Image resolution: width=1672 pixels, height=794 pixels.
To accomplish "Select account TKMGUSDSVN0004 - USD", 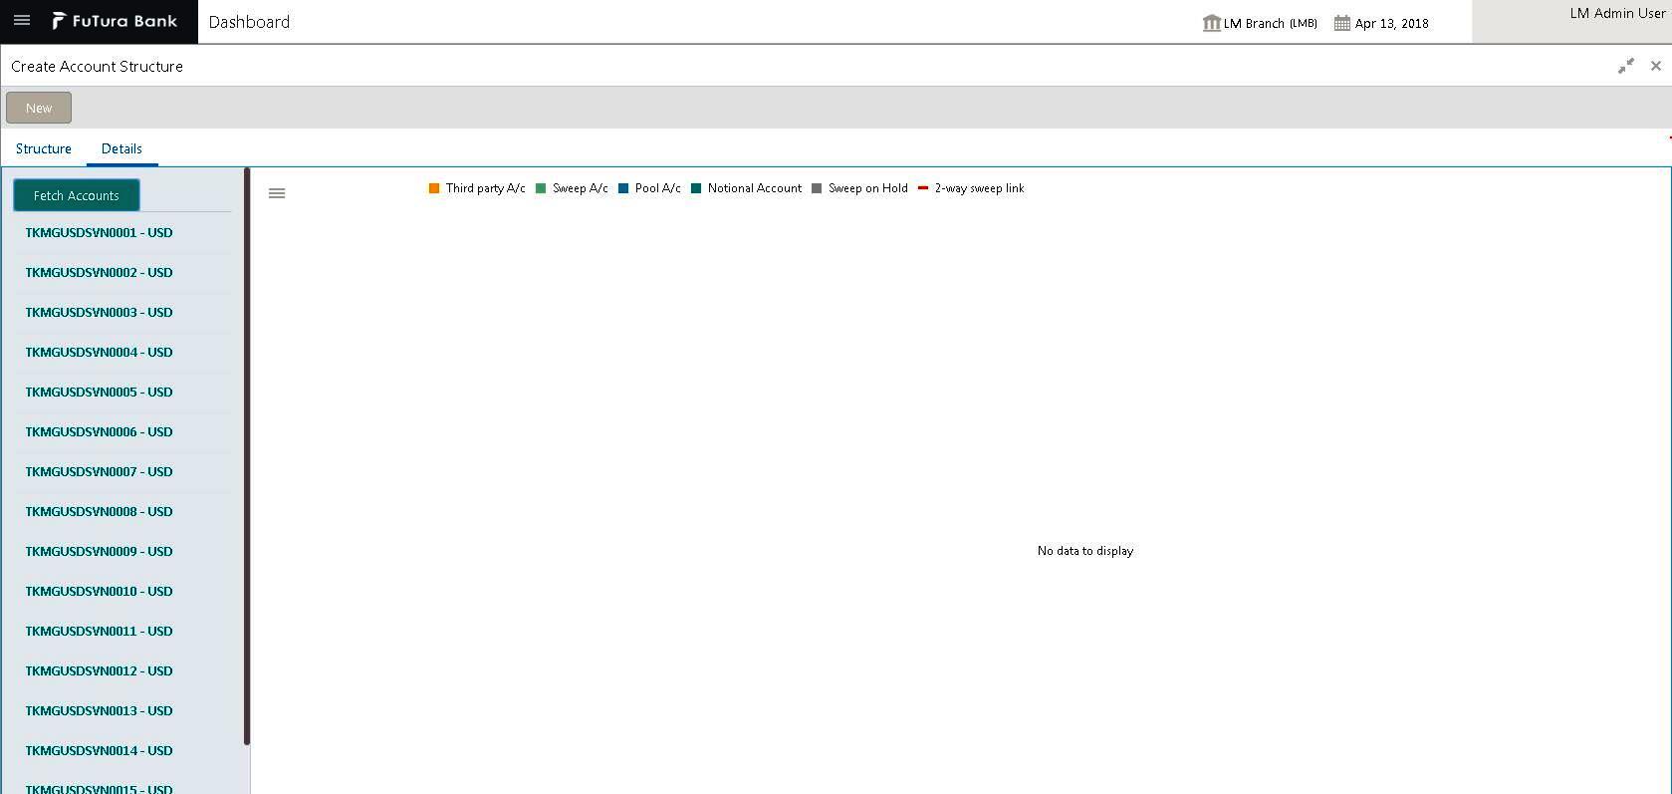I will click(99, 353).
